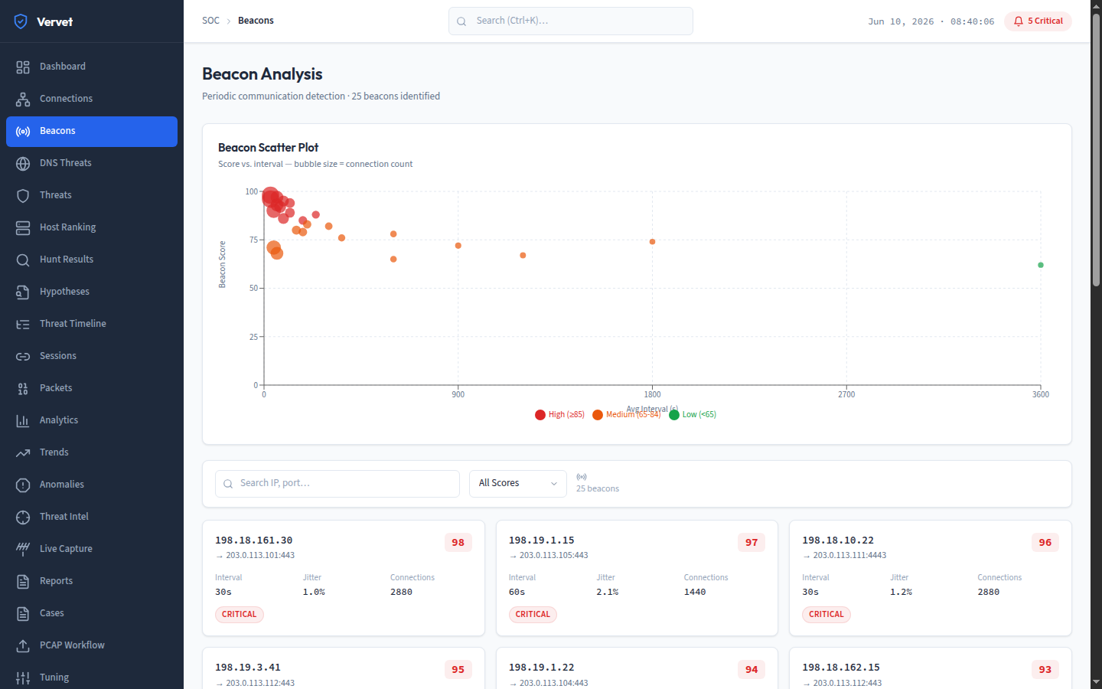
Task: Click the '25 beacons' count label
Action: tap(598, 489)
